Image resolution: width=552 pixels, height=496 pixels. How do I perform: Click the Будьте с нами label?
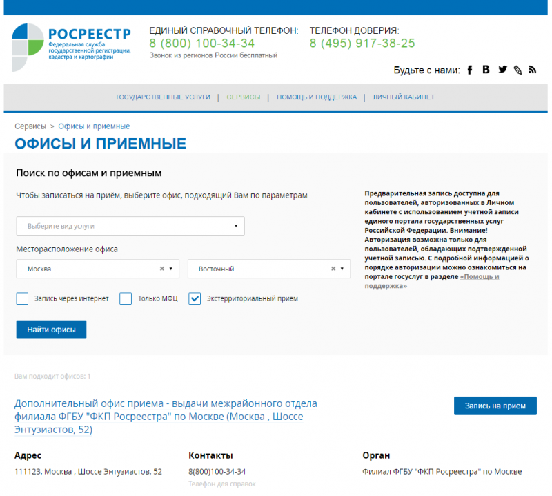pos(426,70)
